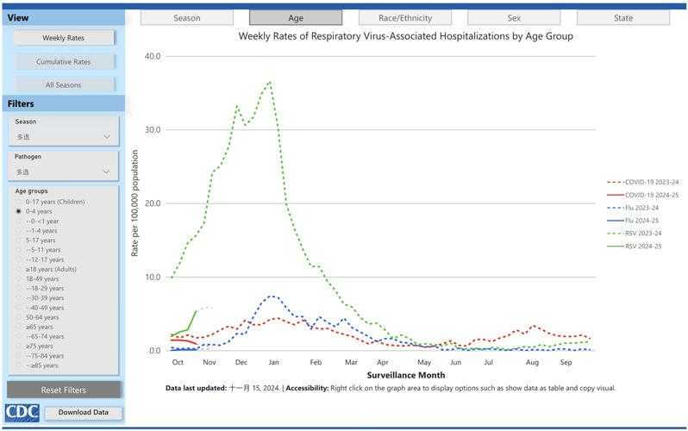Switch to the All Seasons view

[x=64, y=84]
